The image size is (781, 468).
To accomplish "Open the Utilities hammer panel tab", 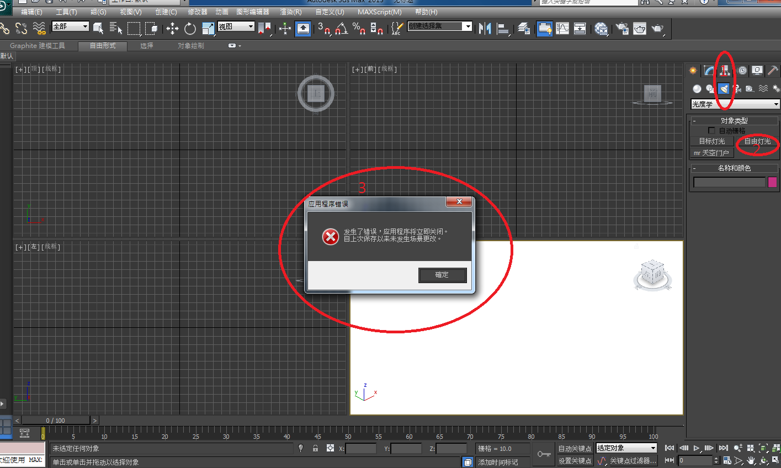I will click(773, 71).
